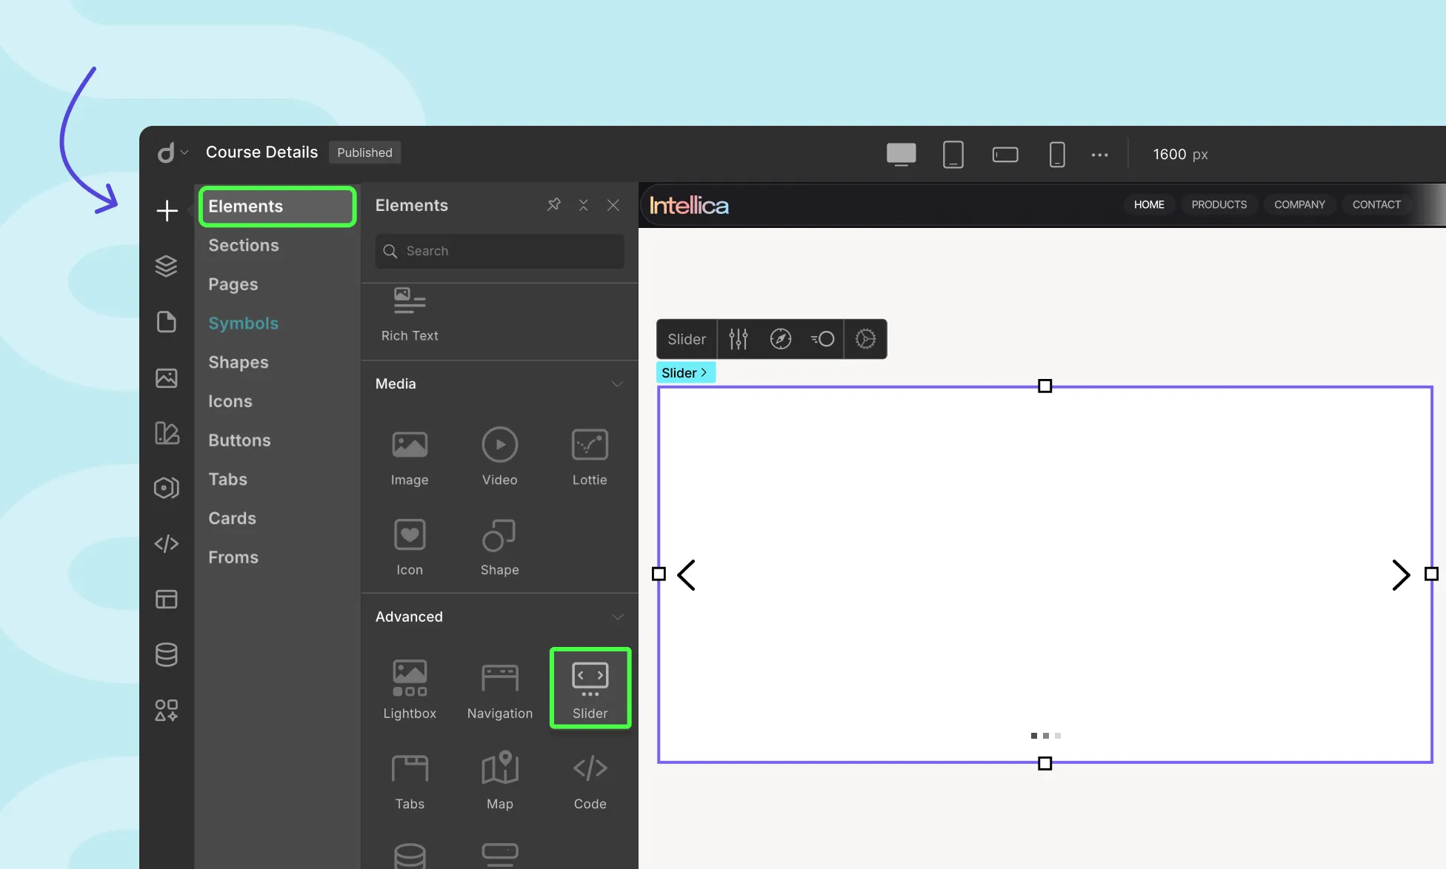Open the database CMS icon in sidebar

pyautogui.click(x=167, y=654)
